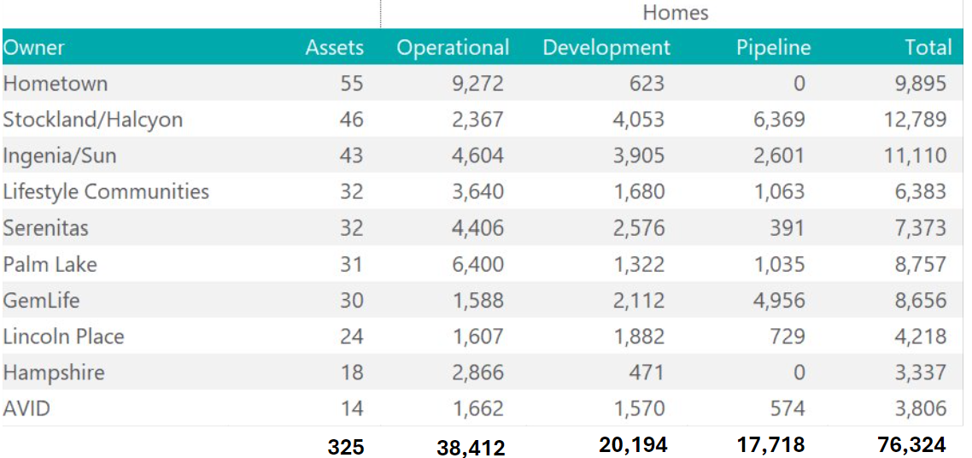This screenshot has width=972, height=458.
Task: Select the GemLife owner cell
Action: tap(42, 300)
